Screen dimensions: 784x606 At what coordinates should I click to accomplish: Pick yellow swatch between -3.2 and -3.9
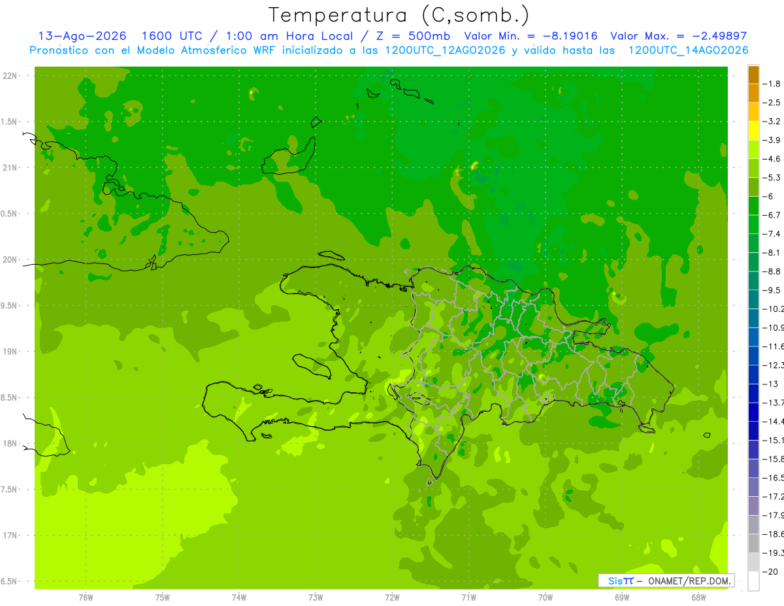click(x=753, y=131)
